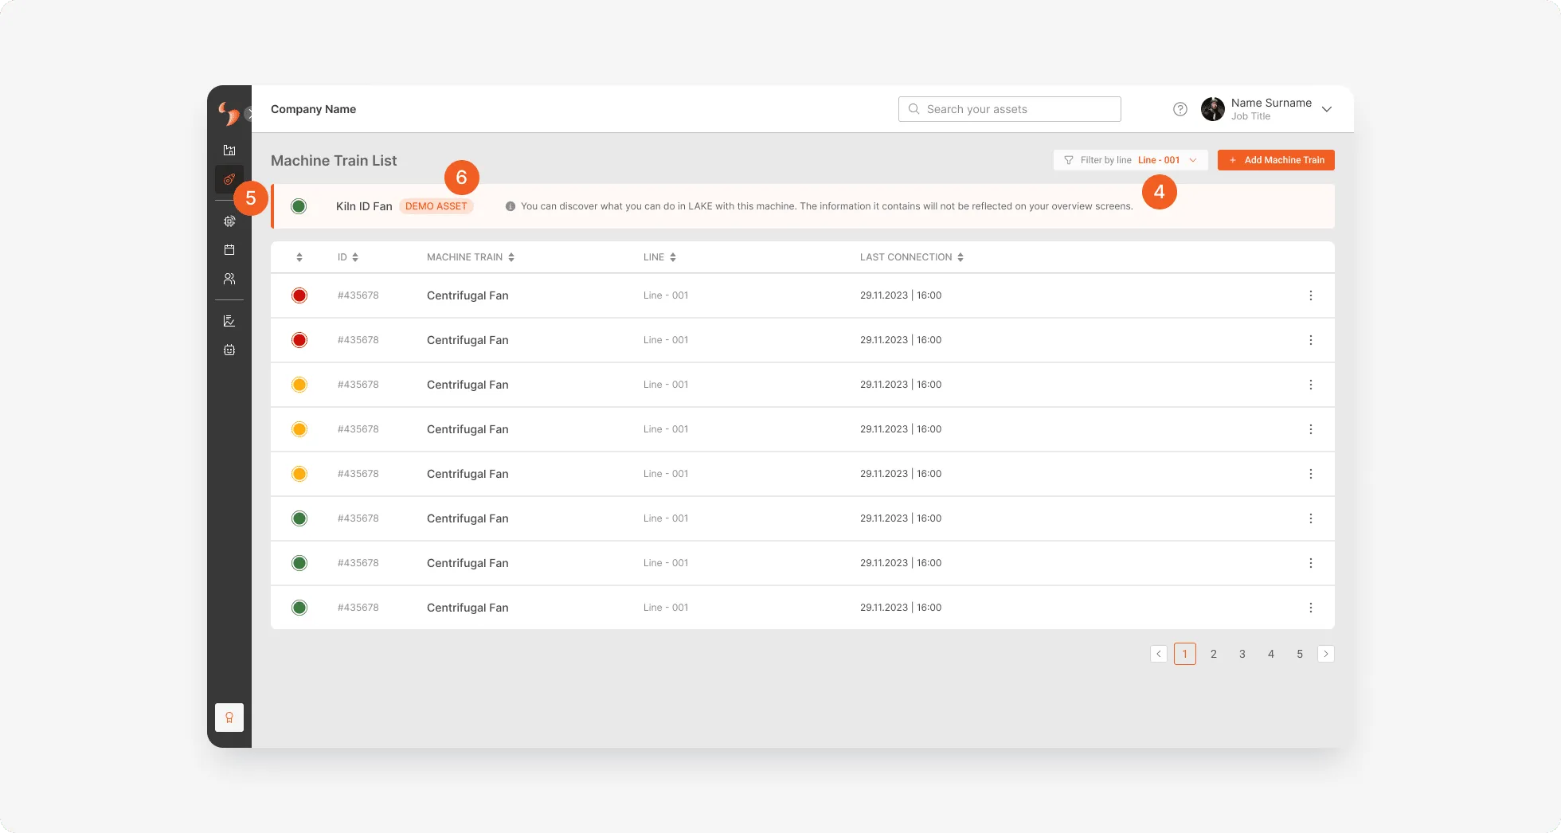Open the factory overview sidebar icon
Screen dimensions: 1561x833
229,150
